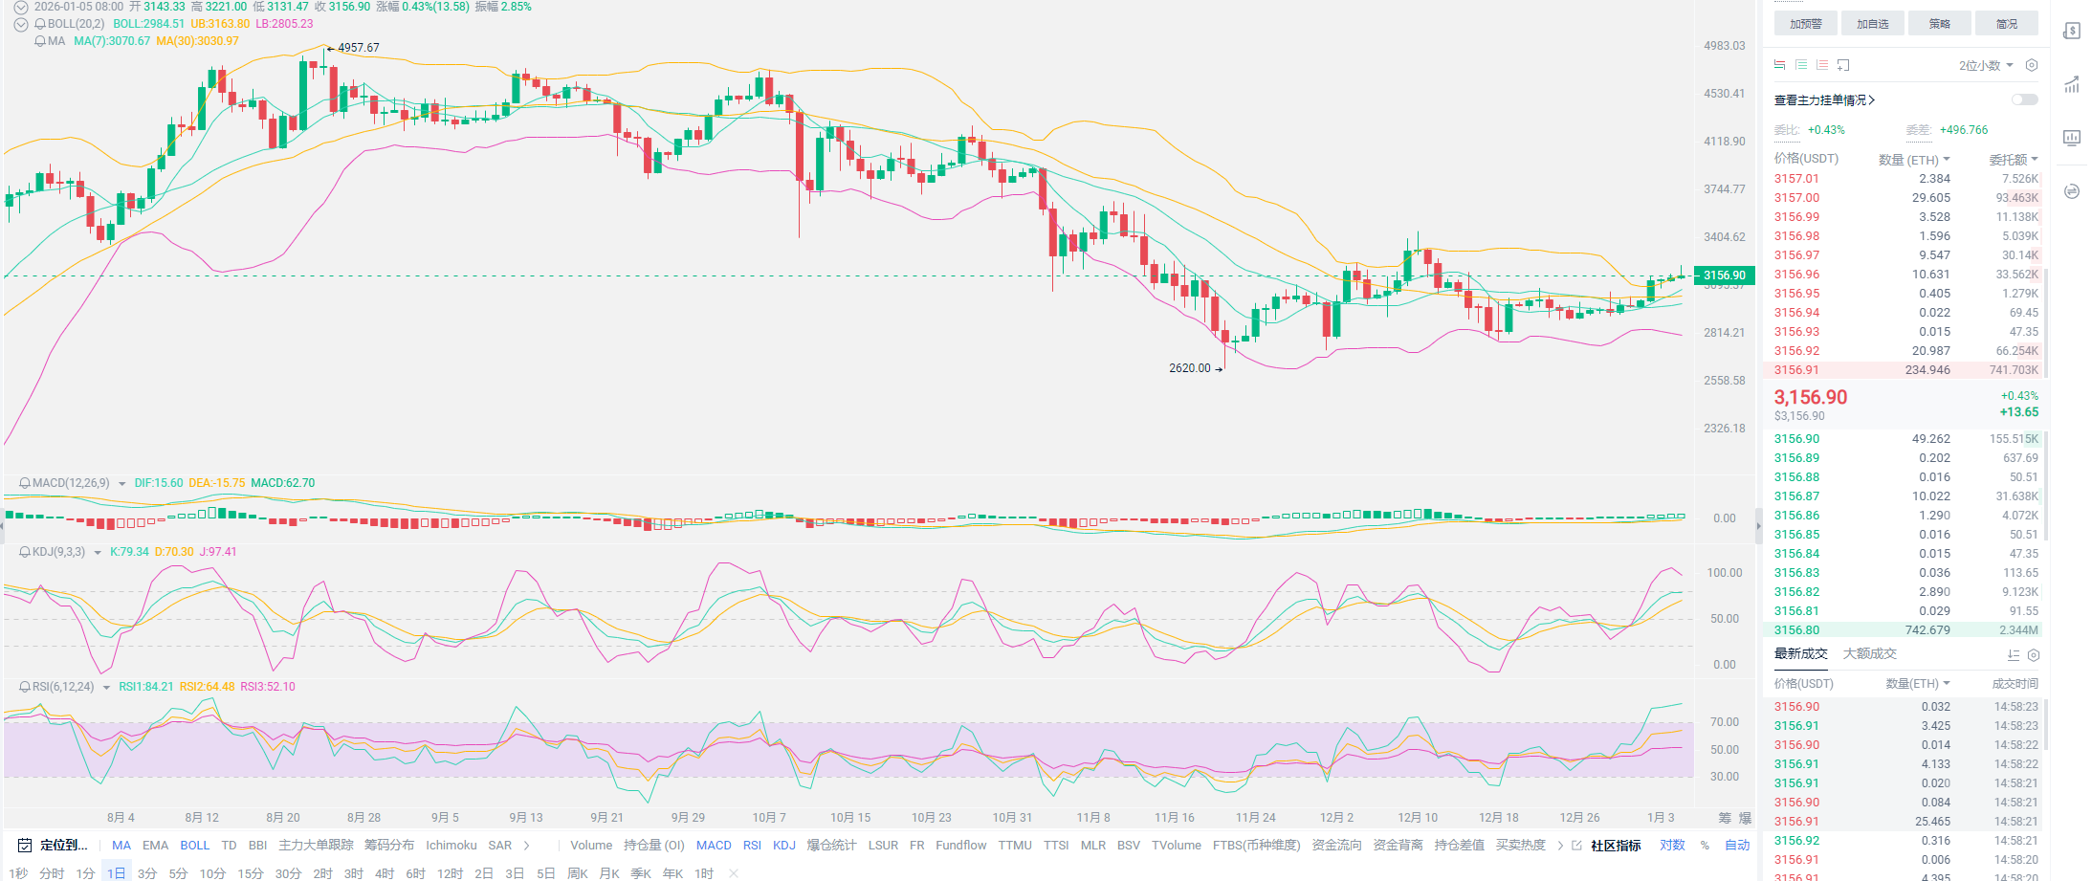Screen dimensions: 2092x881
Task: Click the circular swap icon in right sidebar
Action: pyautogui.click(x=2071, y=191)
